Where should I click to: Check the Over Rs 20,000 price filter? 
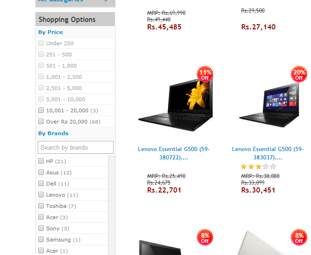click(x=41, y=121)
